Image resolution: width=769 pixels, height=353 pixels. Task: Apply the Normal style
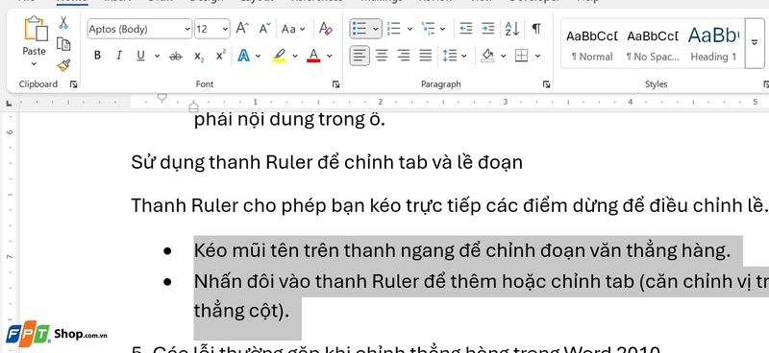pyautogui.click(x=592, y=45)
